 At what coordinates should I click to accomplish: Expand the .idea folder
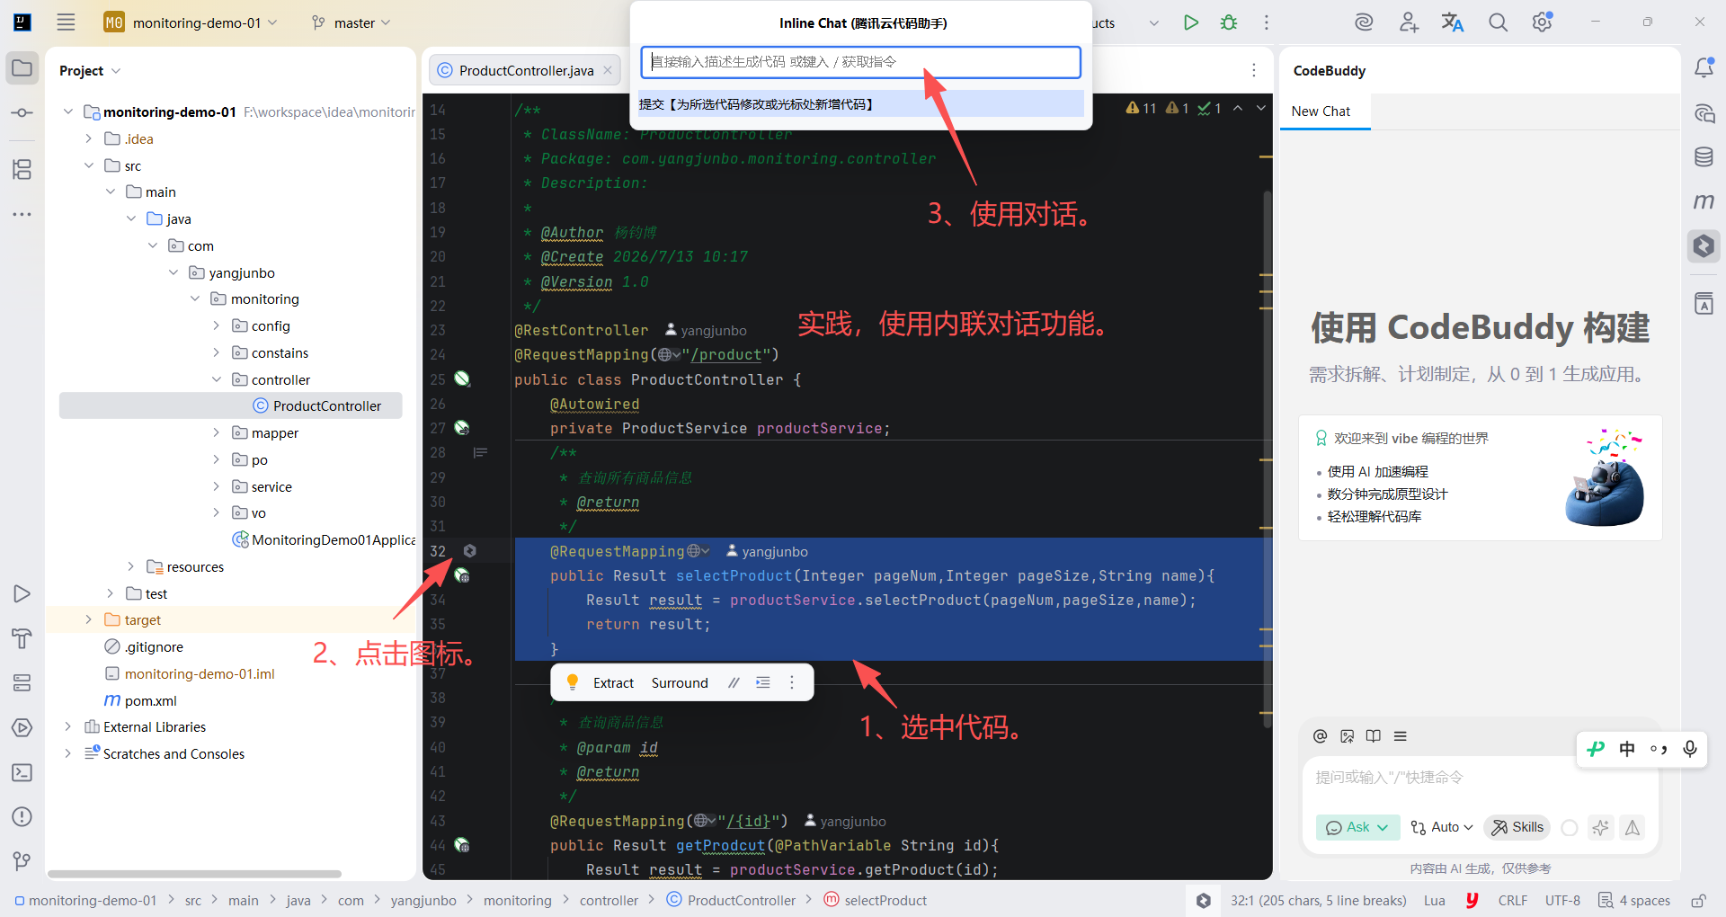(88, 138)
